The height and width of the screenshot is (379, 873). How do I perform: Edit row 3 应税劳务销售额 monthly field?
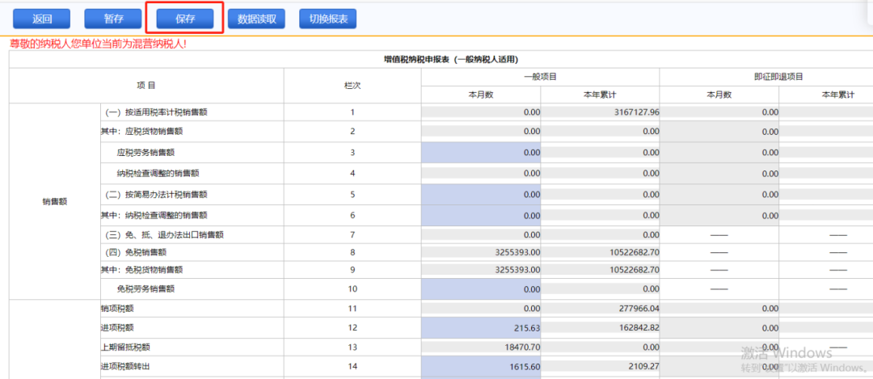click(481, 153)
